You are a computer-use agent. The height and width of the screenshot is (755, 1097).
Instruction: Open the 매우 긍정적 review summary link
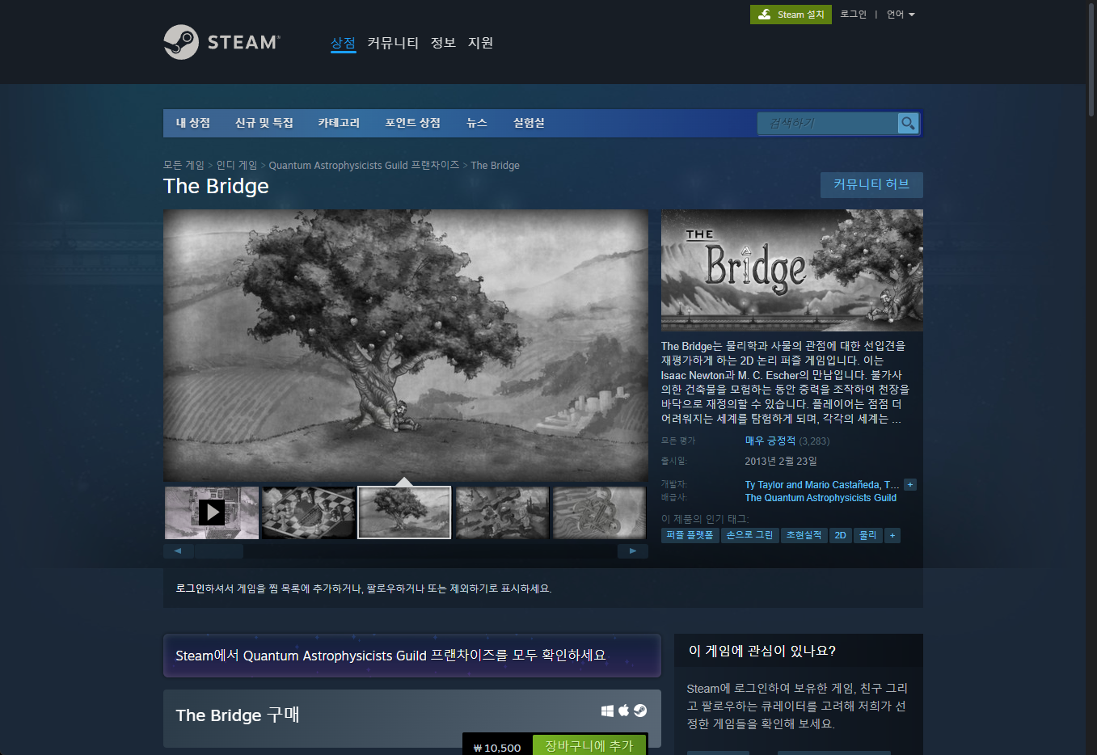point(770,441)
